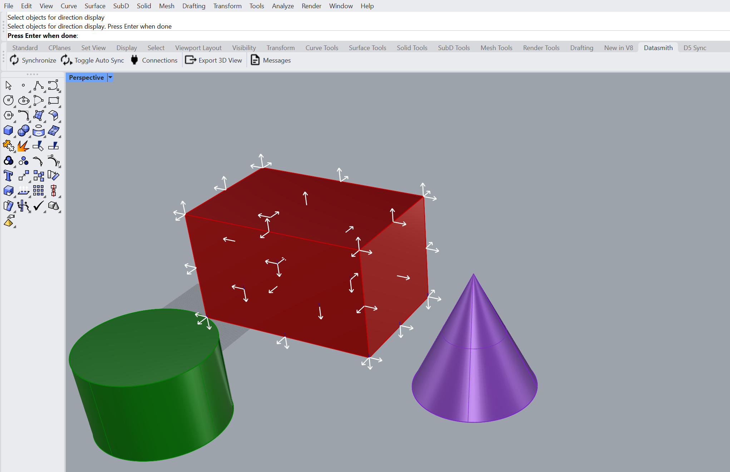Click Export 3D View button
This screenshot has height=472, width=730.
click(x=213, y=60)
